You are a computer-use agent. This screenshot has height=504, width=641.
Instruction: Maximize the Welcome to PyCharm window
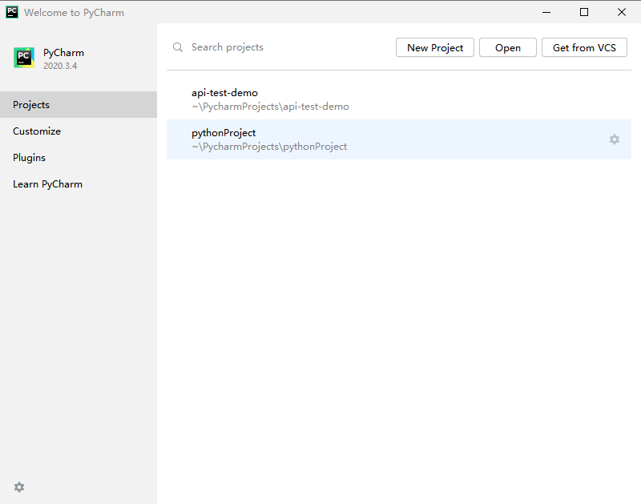pyautogui.click(x=584, y=12)
